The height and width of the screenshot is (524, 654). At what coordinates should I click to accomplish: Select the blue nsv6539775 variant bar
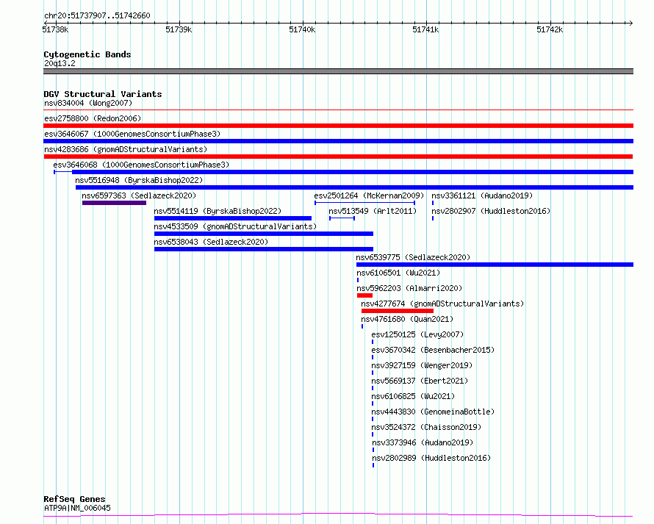click(x=495, y=265)
